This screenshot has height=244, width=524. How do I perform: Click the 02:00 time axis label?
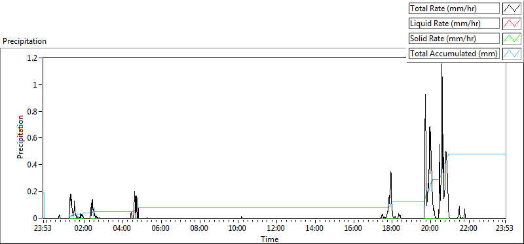click(84, 229)
